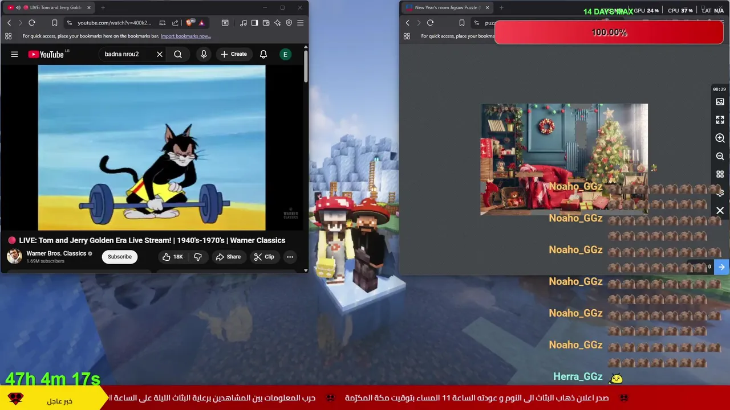730x410 pixels.
Task: Zoom in on the jigsaw puzzle
Action: [720, 138]
